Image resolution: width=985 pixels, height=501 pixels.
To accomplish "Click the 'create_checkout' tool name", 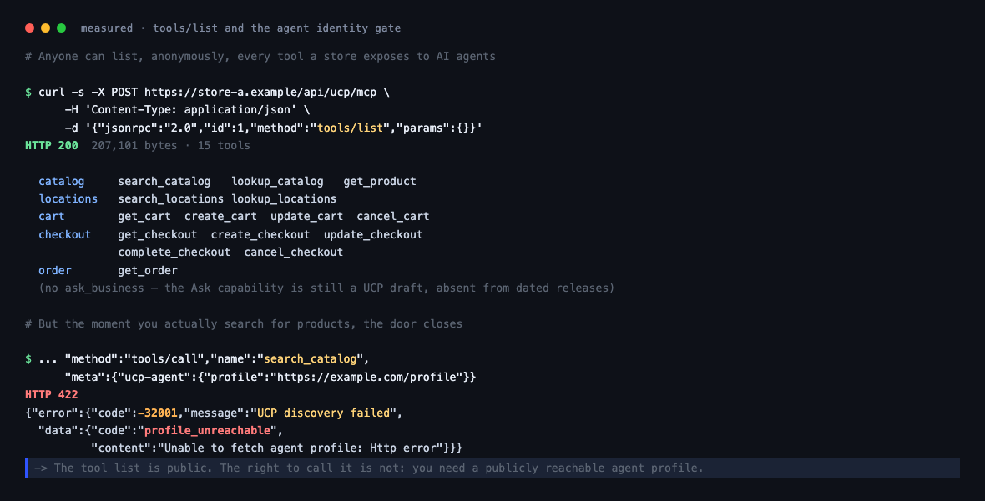I will point(260,234).
